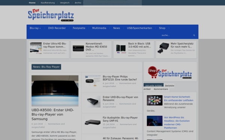Open UBD-K8500: Erster UHD-Blu-ray-Player von Samsung headline
225x140 pixels.
tap(52, 115)
